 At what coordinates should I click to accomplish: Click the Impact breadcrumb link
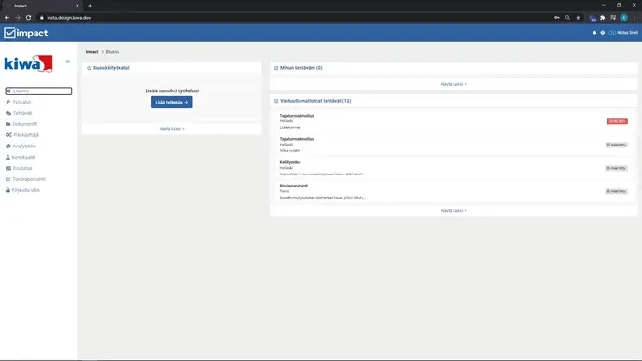pos(91,52)
